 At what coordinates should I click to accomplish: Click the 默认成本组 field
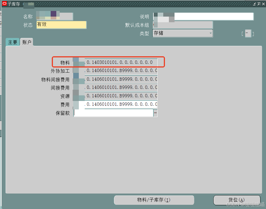click(x=183, y=25)
